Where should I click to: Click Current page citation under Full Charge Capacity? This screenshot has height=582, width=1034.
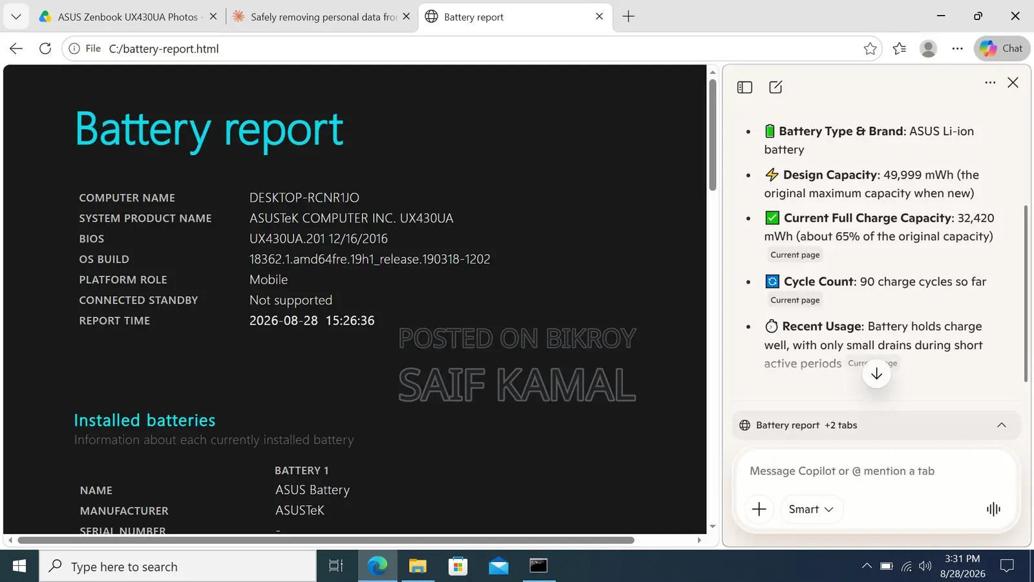click(795, 255)
